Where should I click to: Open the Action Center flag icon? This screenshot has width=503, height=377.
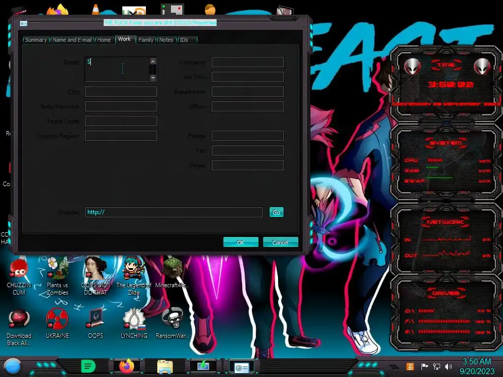pyautogui.click(x=424, y=366)
